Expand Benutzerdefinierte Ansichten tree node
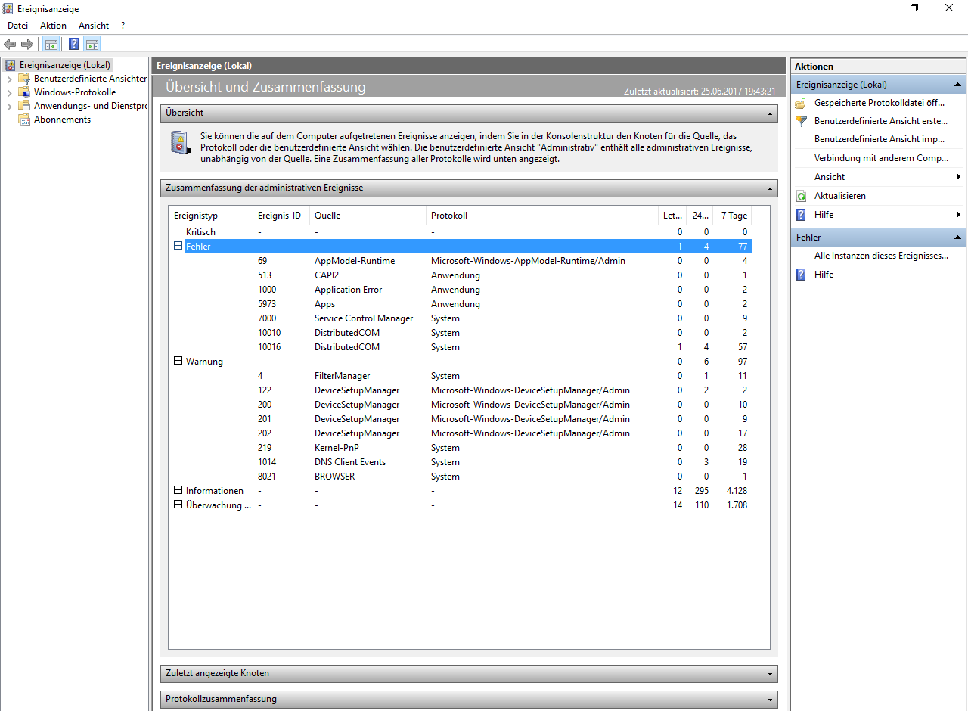 point(9,79)
